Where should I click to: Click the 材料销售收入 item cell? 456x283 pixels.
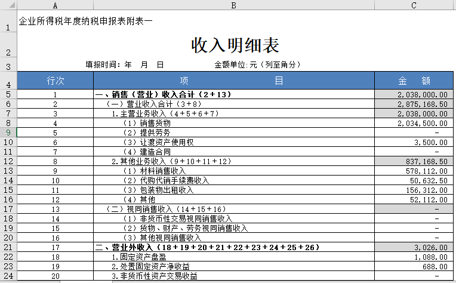click(233, 171)
